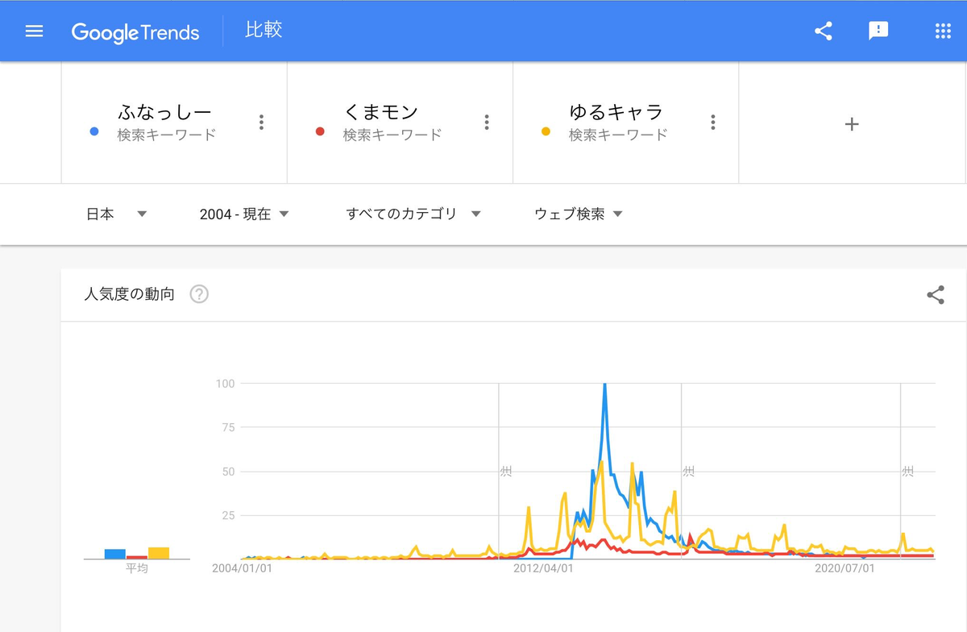Expand the すべてのカテゴリ dropdown
The height and width of the screenshot is (632, 967).
point(413,214)
